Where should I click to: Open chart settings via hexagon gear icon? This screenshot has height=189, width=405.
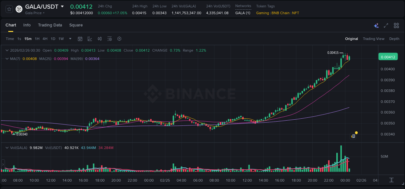coord(119,39)
